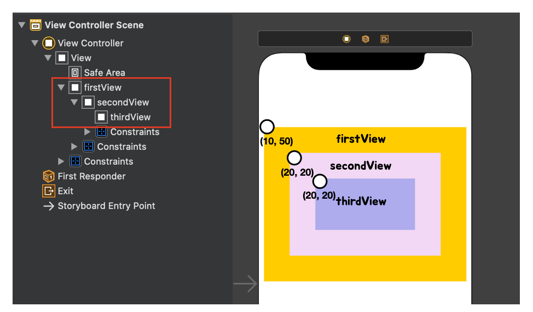Select the View Controller yellow circle icon
This screenshot has height=312, width=533.
tap(49, 43)
